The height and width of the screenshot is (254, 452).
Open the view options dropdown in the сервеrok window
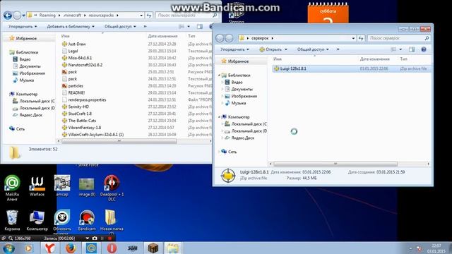click(x=400, y=49)
